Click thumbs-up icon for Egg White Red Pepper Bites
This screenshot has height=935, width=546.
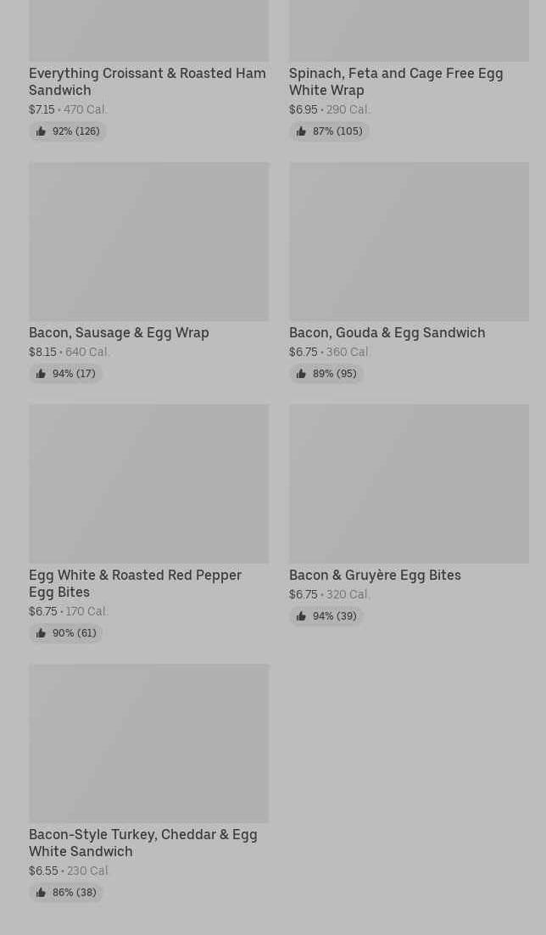tap(41, 633)
